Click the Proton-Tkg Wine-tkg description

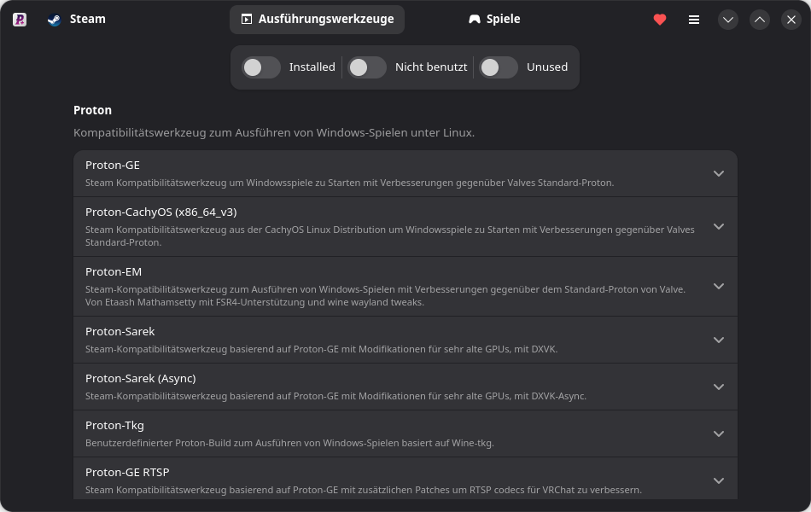coord(289,443)
